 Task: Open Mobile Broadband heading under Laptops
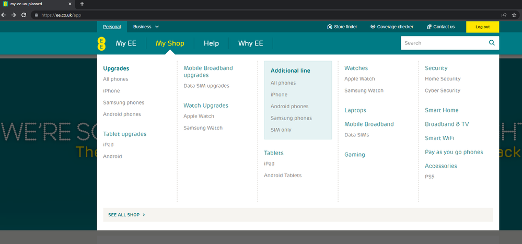coord(369,124)
